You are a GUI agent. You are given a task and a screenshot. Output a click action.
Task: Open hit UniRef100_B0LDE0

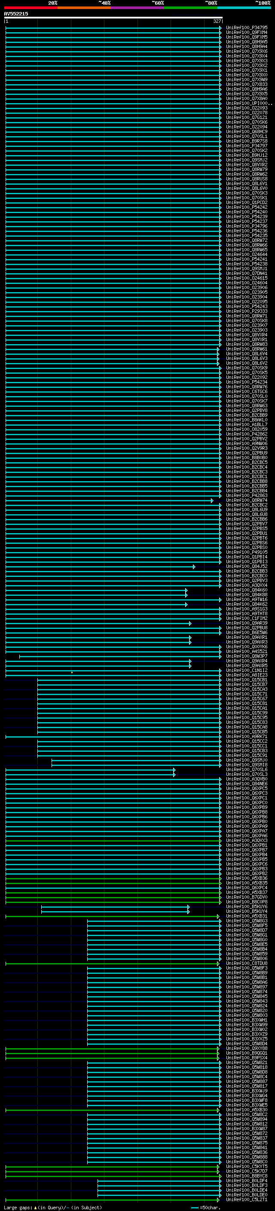pos(246,1195)
